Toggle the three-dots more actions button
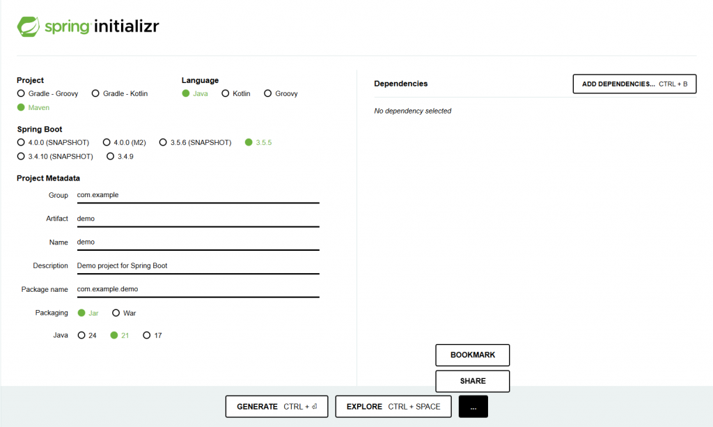Image resolution: width=713 pixels, height=427 pixels. pos(473,407)
